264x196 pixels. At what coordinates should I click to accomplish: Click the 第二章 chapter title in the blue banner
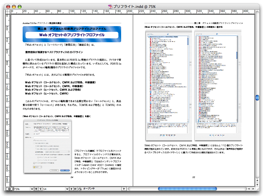(72, 29)
